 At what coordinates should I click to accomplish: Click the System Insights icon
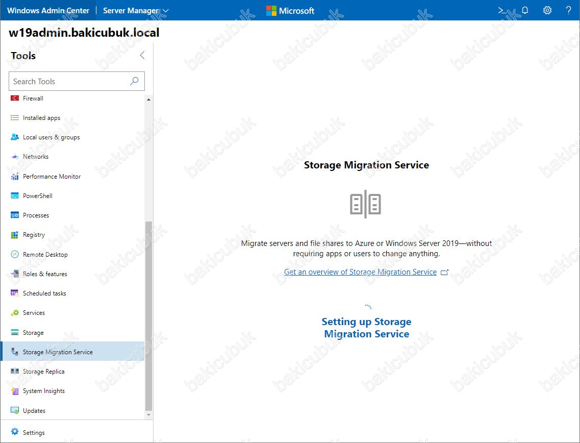[x=15, y=391]
